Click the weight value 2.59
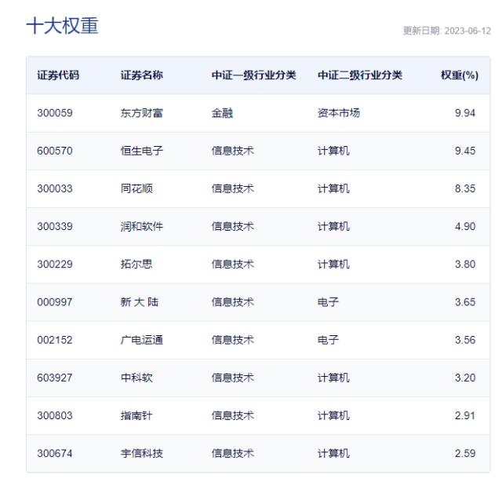 coord(465,454)
